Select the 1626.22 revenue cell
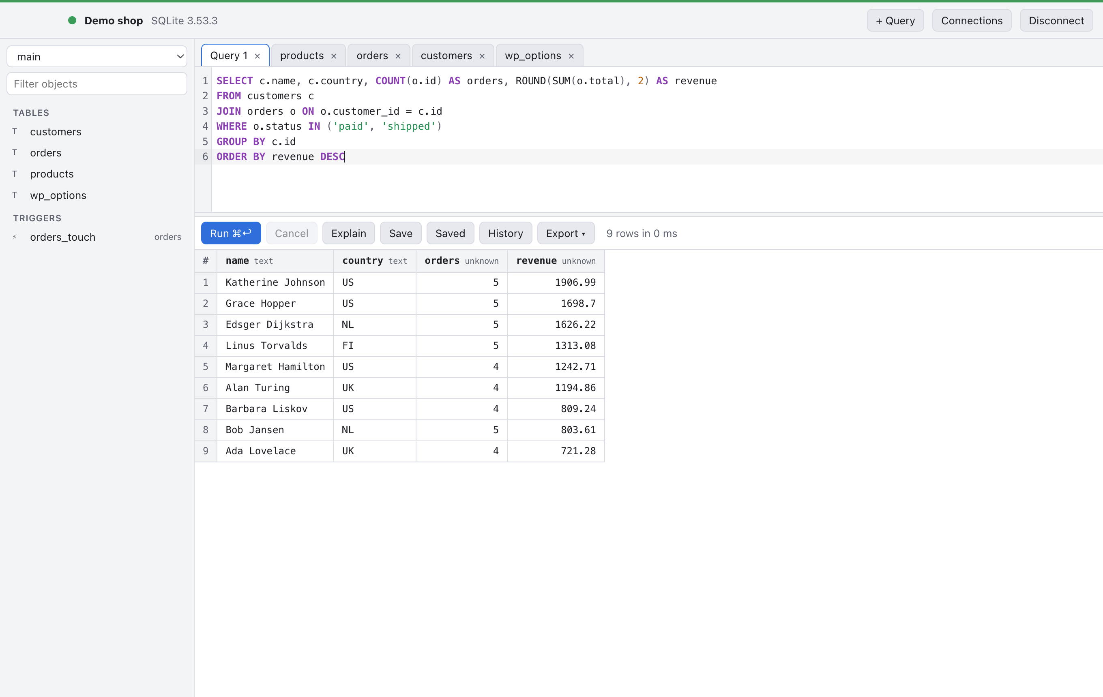Screen dimensions: 1103x697 [x=556, y=325]
